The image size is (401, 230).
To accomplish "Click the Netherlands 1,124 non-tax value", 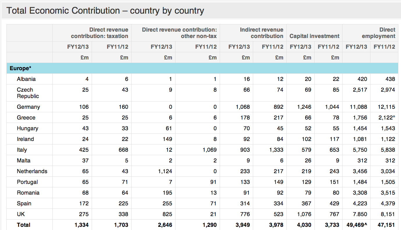I will point(165,171).
